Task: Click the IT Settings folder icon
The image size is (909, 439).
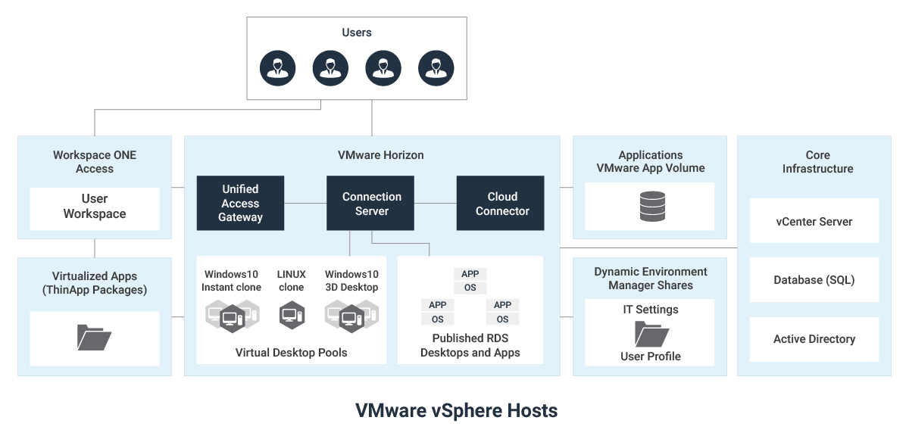Action: (651, 333)
